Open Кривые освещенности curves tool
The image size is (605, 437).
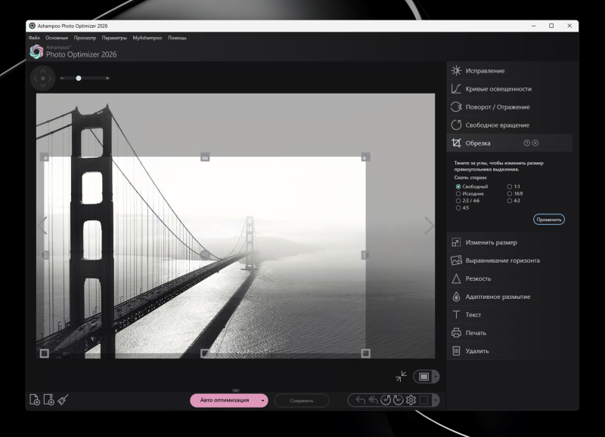click(509, 89)
